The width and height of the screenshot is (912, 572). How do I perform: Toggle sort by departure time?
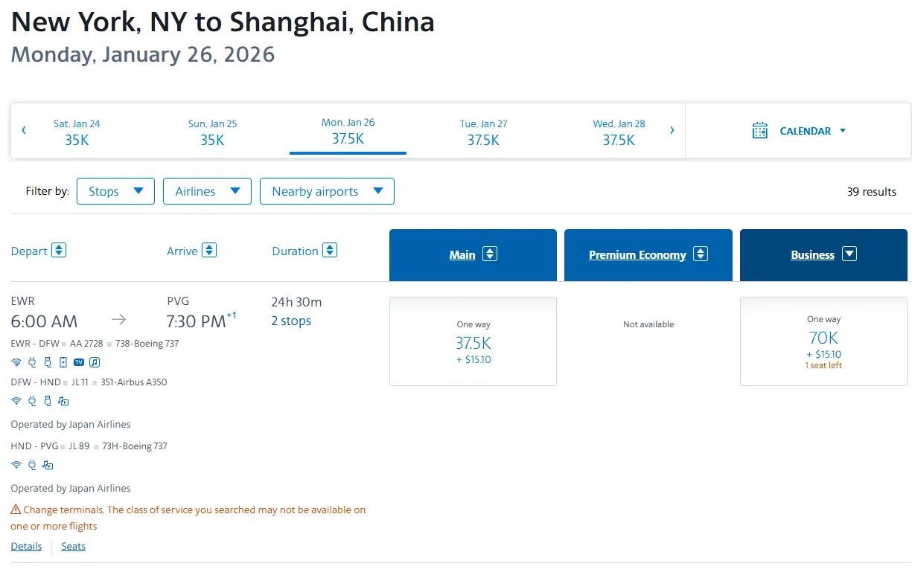[59, 251]
